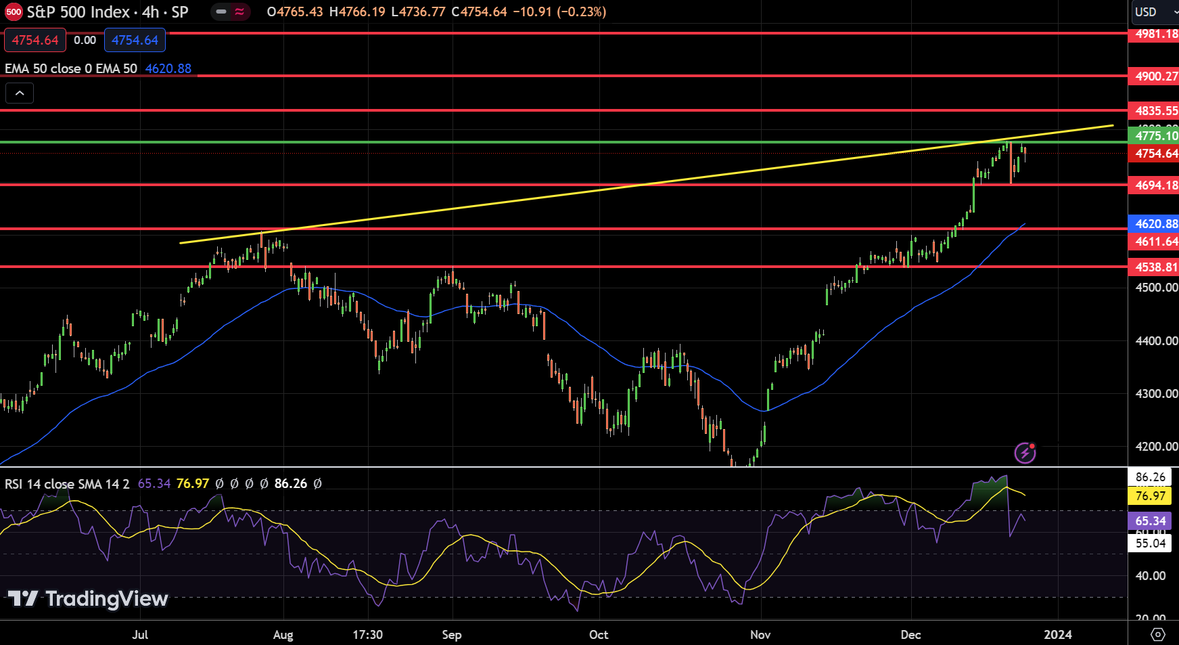
Task: Select the RSI 14 close SMA indicator legend
Action: click(67, 484)
